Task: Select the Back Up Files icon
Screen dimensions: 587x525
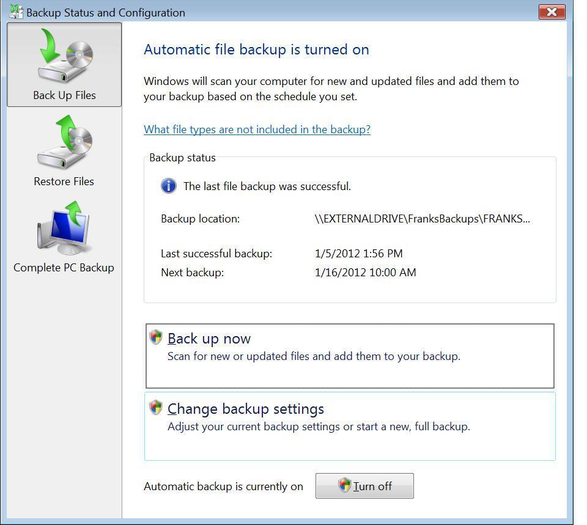Action: 65,56
